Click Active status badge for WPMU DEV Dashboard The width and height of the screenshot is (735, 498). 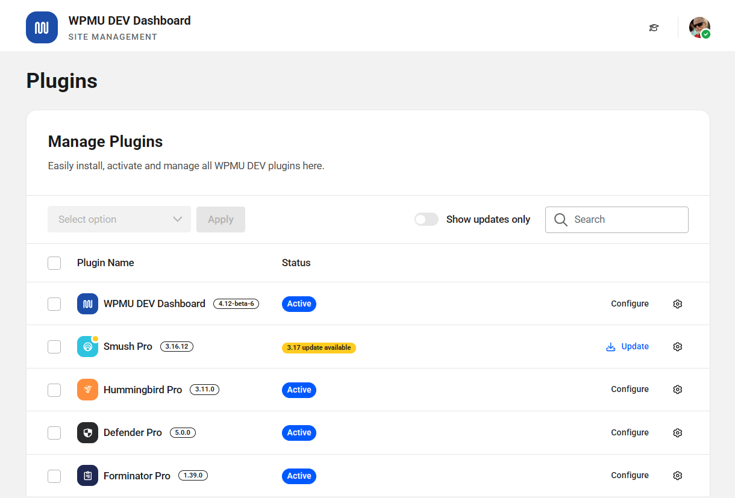click(299, 303)
